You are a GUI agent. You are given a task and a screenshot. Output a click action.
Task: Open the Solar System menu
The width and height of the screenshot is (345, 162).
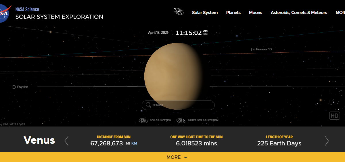tap(205, 13)
